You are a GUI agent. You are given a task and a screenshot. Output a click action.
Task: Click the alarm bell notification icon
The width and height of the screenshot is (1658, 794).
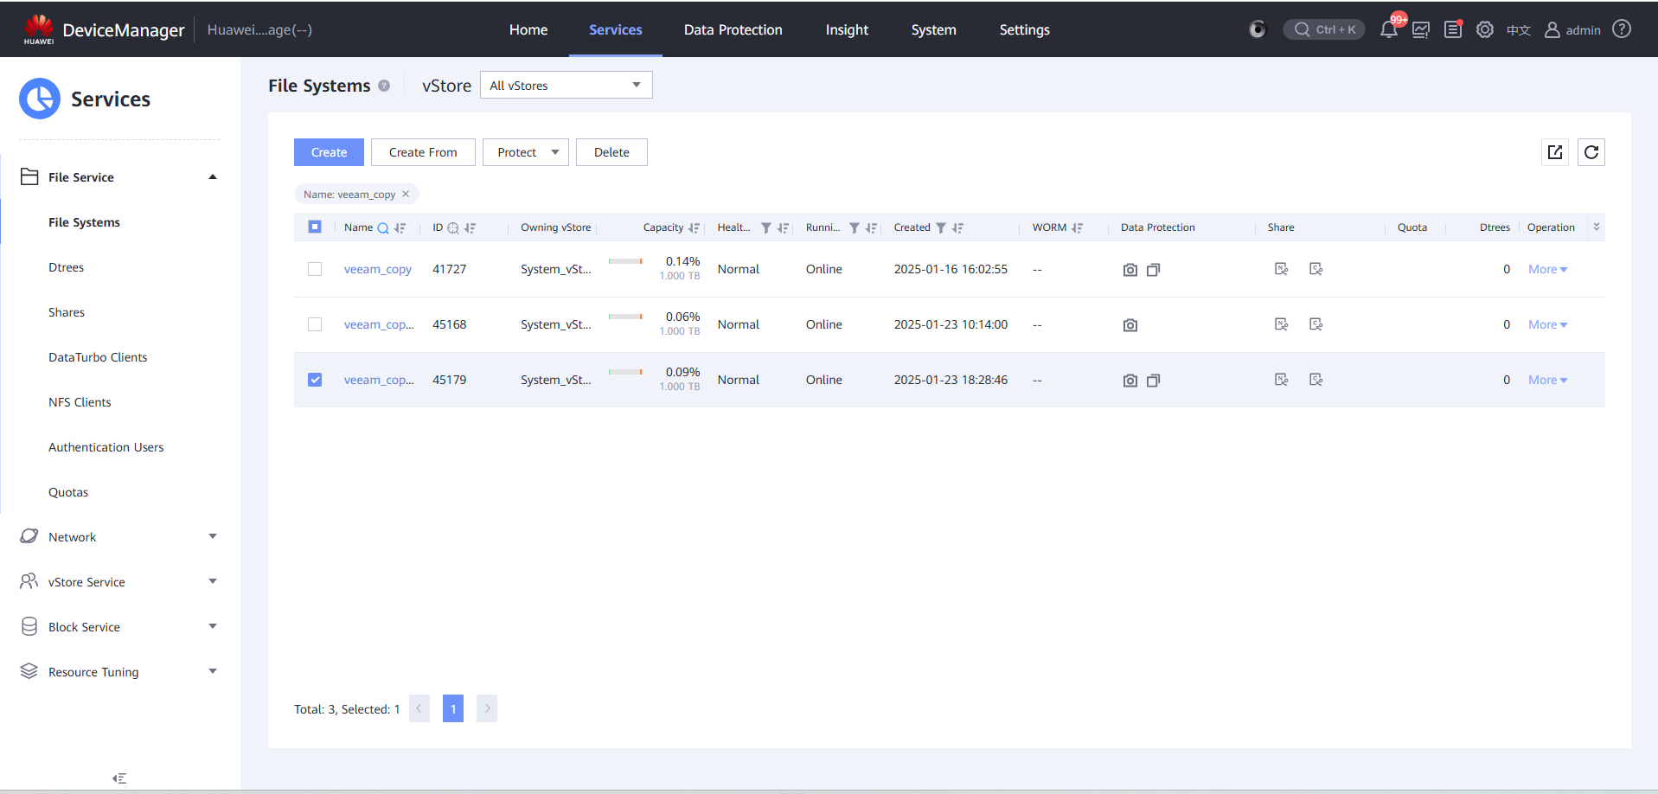point(1388,30)
